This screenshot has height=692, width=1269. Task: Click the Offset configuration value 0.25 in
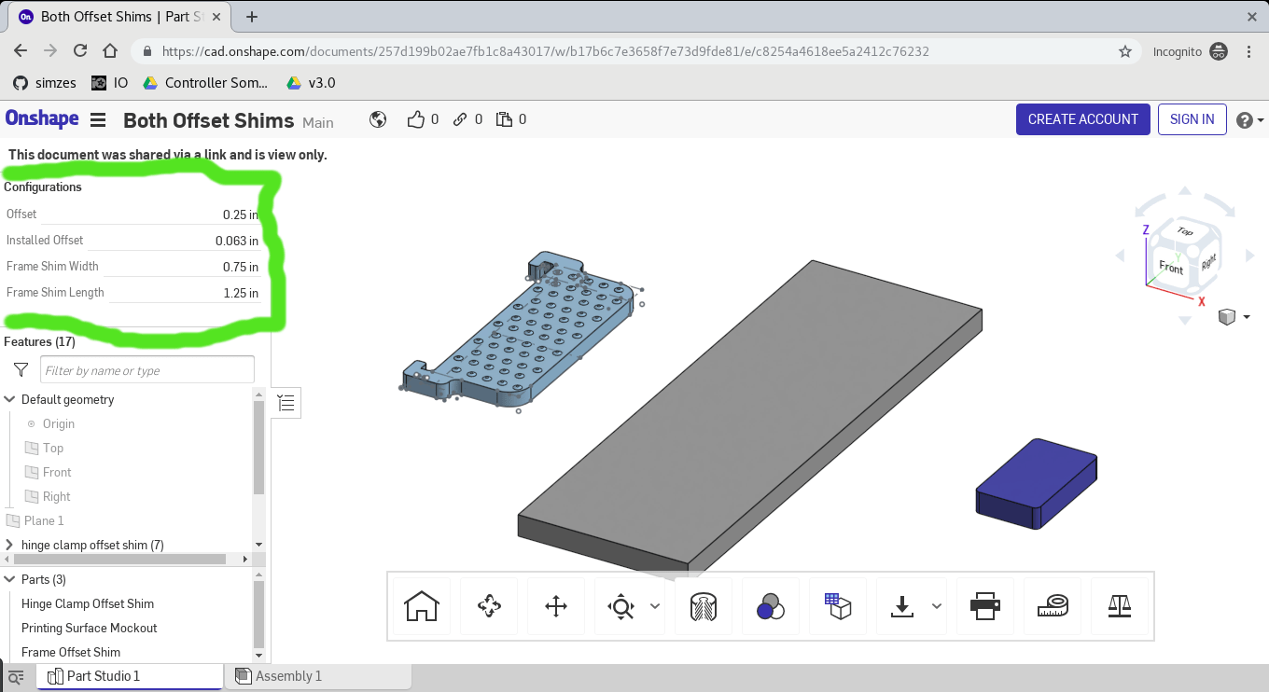pyautogui.click(x=241, y=215)
